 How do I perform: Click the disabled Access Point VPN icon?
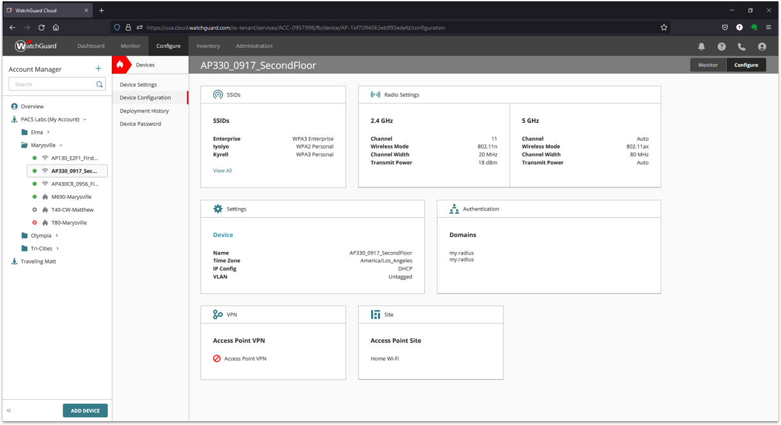[x=217, y=358]
